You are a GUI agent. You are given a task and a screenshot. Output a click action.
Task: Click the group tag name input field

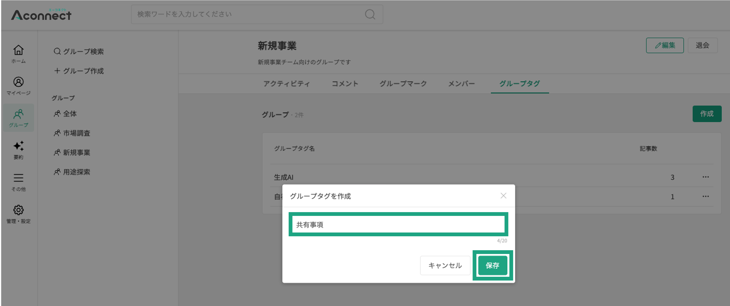pyautogui.click(x=398, y=224)
